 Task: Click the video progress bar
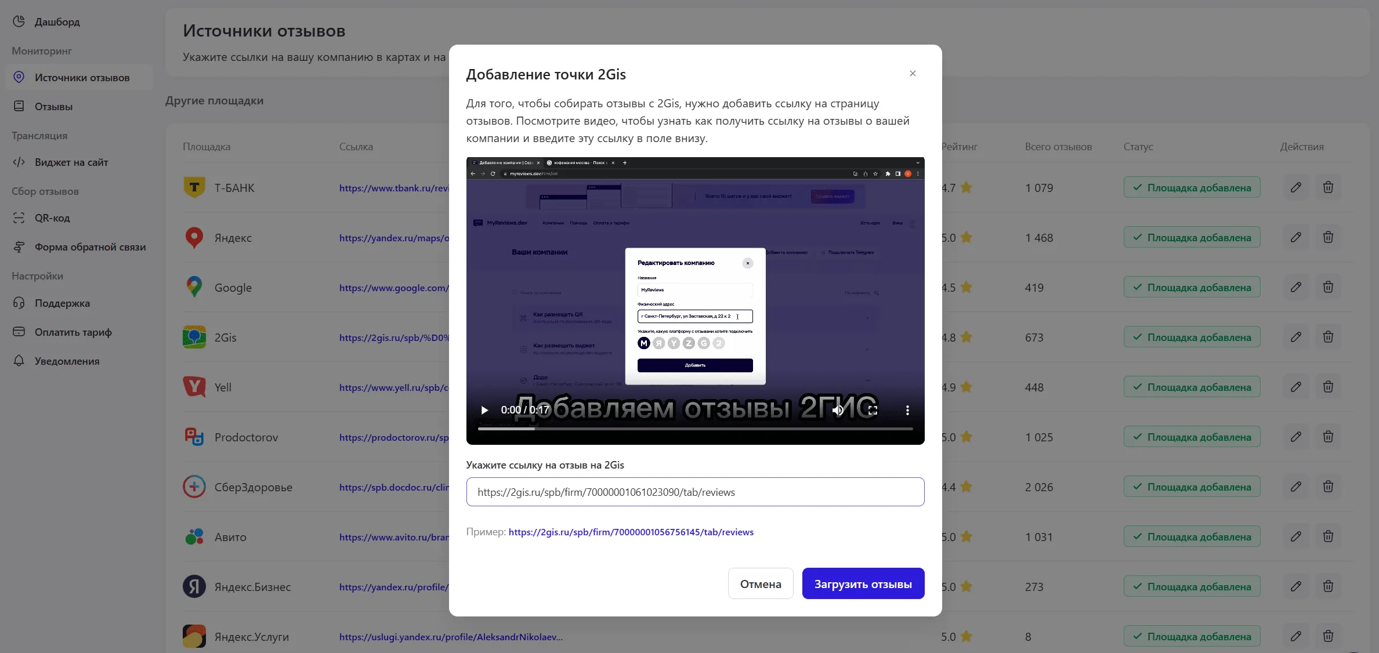[x=695, y=429]
